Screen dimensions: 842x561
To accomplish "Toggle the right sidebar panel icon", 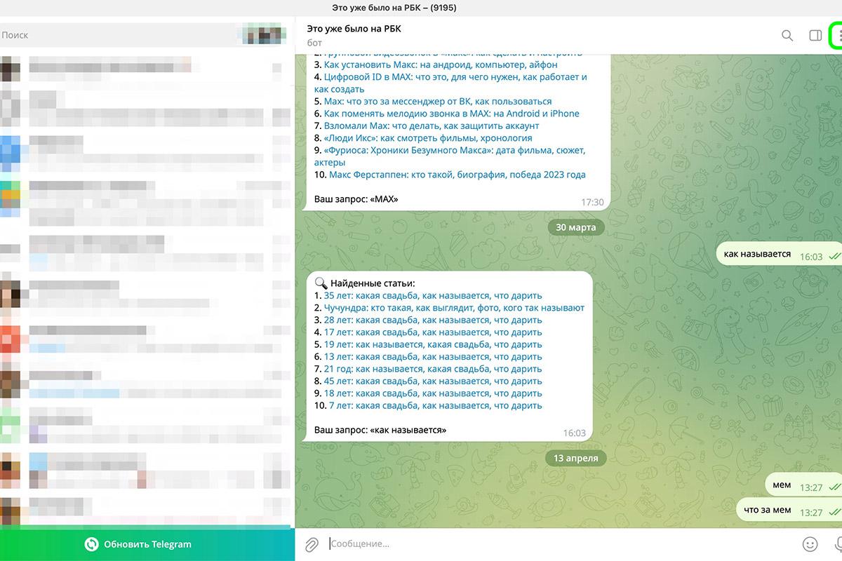I will click(x=815, y=35).
